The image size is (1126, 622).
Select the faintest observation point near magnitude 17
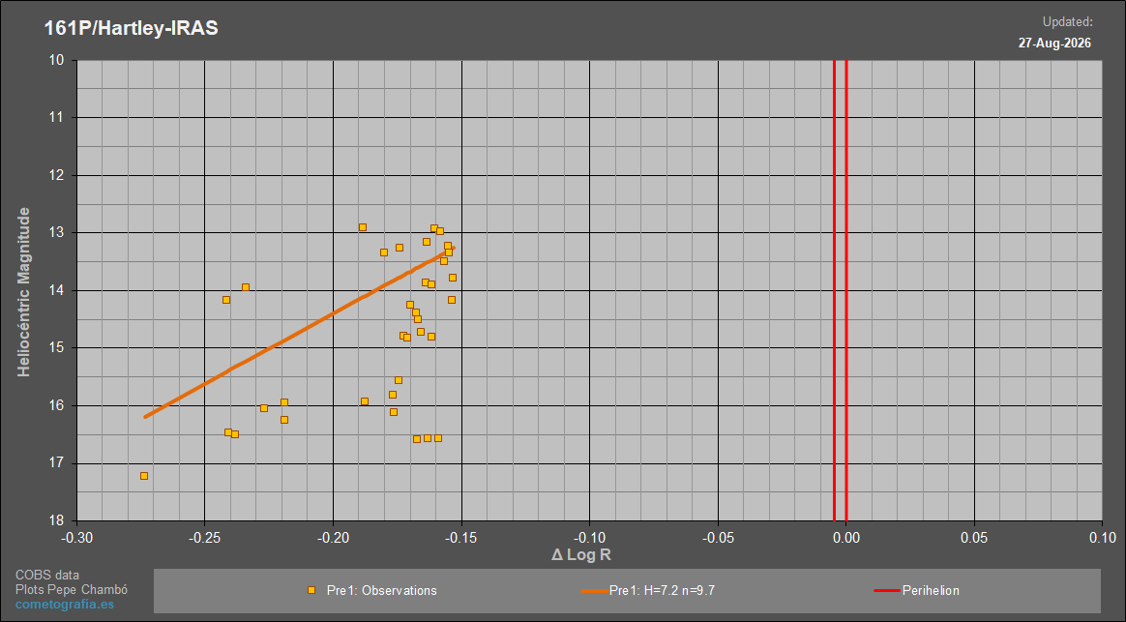click(x=143, y=476)
